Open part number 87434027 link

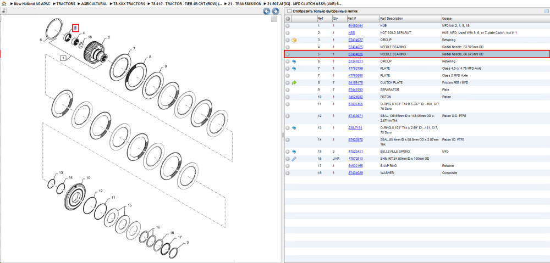click(355, 40)
